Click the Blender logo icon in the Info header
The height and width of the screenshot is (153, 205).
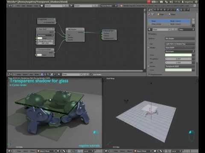[121, 6]
